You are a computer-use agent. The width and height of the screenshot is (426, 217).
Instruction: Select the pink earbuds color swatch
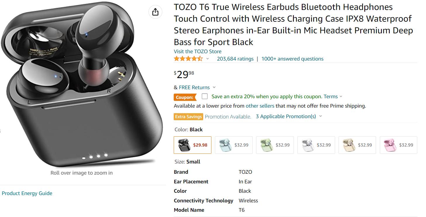tap(398, 145)
